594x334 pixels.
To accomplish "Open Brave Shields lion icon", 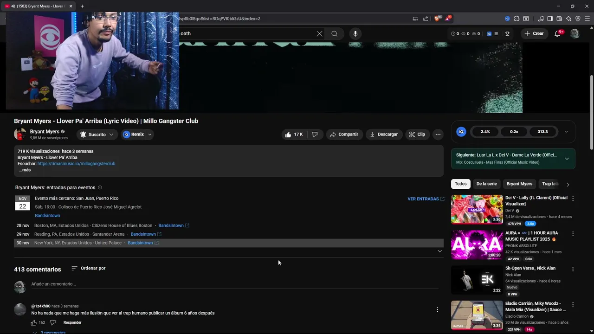I will click(x=437, y=19).
